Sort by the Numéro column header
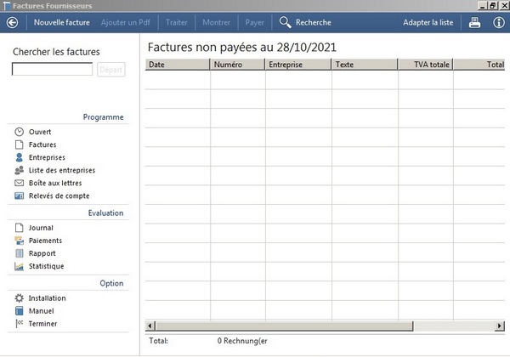The height and width of the screenshot is (357, 510). 238,65
